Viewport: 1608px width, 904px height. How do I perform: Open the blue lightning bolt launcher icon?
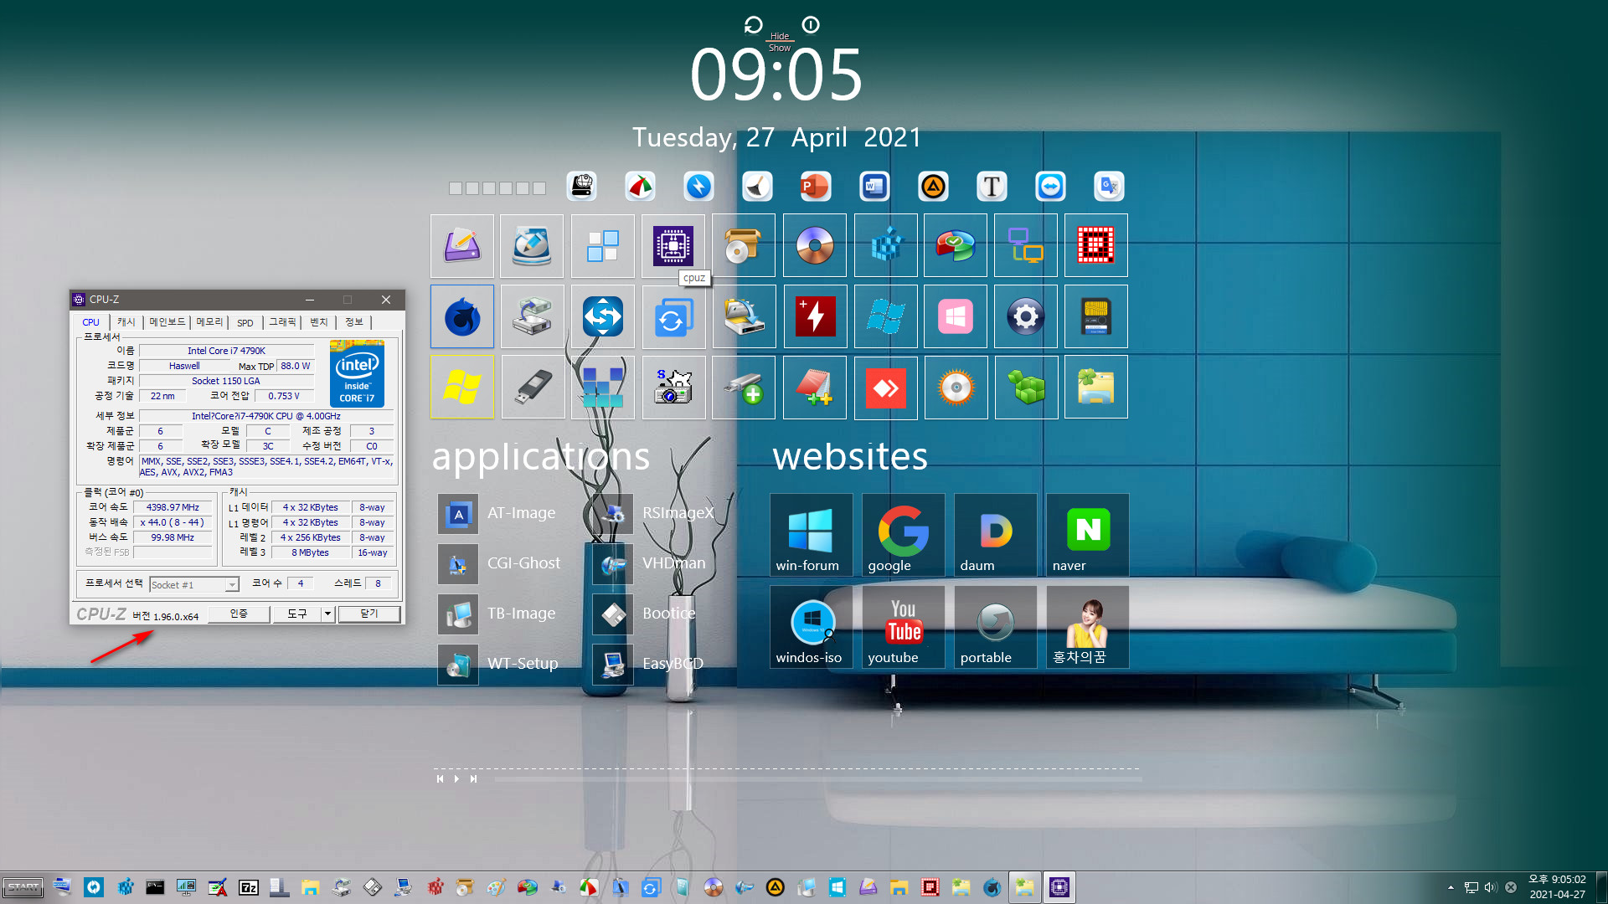click(x=698, y=186)
